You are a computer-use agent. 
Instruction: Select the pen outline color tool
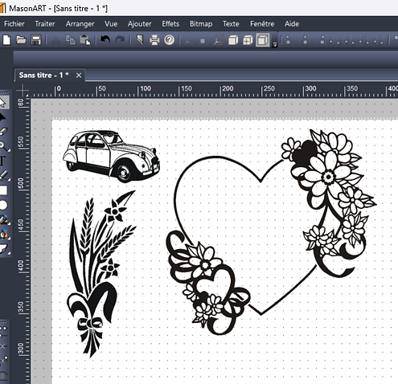[4, 235]
